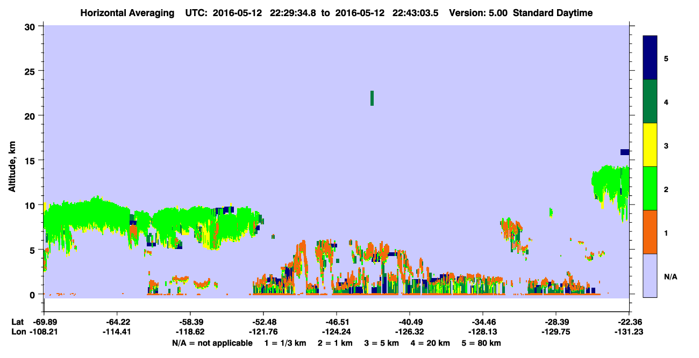
Task: Click the y-axis tick label 10
Action: (x=31, y=205)
